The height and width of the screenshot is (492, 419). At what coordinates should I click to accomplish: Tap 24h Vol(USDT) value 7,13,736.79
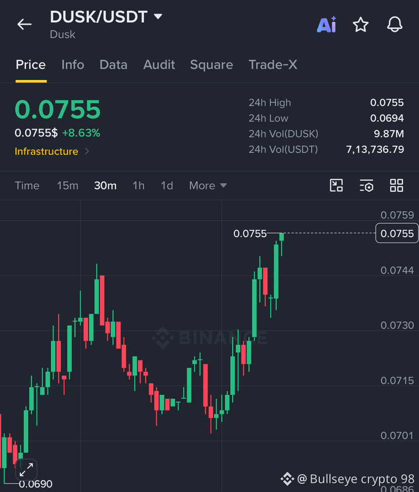(x=375, y=149)
